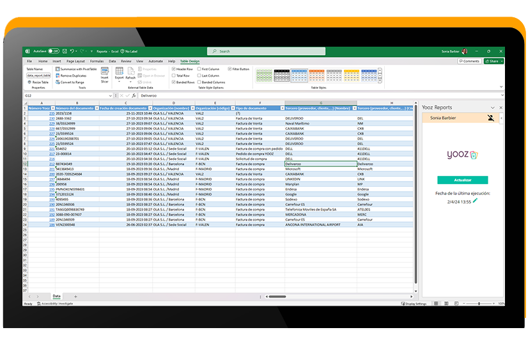Click Resize Table option
Screen dimensions: 528x346
point(38,83)
